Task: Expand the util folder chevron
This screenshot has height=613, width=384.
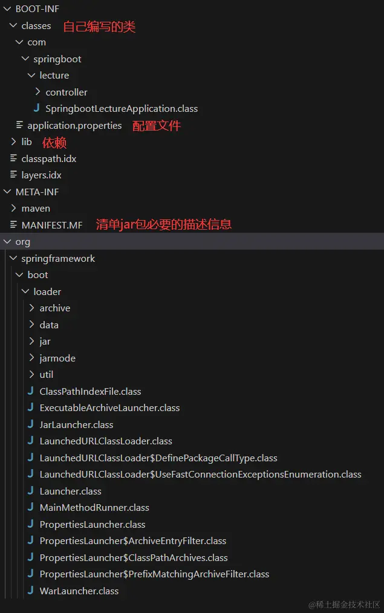Action: pos(31,374)
